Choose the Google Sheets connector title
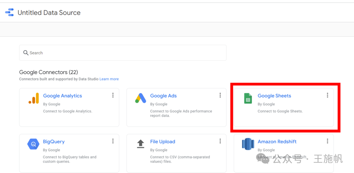Screen dimensions: 354x173 pos(274,96)
